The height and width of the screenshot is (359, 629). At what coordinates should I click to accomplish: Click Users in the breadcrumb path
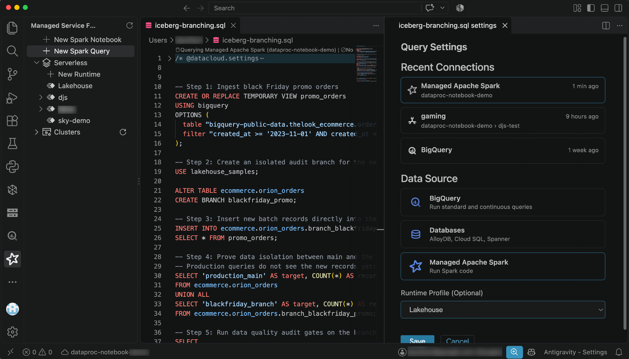point(158,40)
